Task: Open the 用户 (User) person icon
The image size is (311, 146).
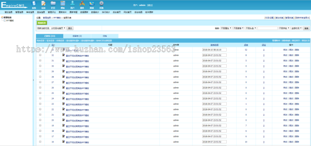Action: (73, 3)
